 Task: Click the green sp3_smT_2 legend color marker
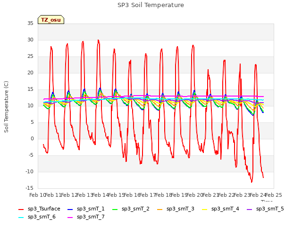pyautogui.click(x=115, y=209)
